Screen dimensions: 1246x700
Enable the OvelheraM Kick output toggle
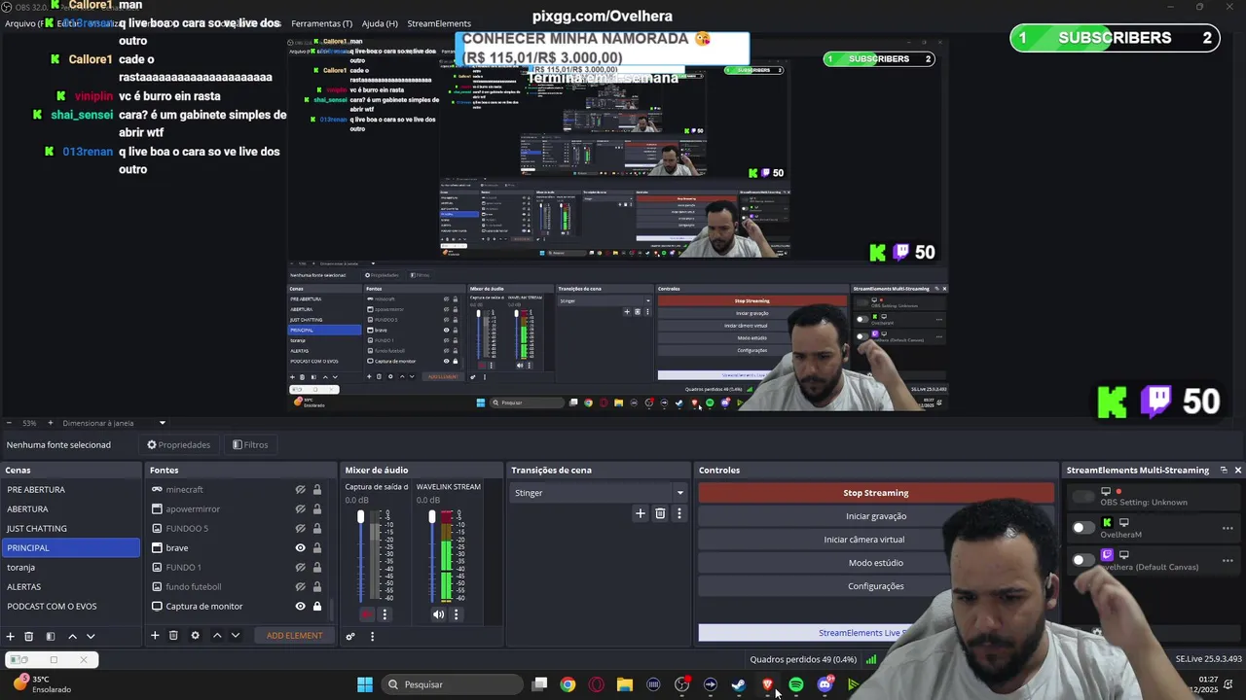click(x=1082, y=528)
